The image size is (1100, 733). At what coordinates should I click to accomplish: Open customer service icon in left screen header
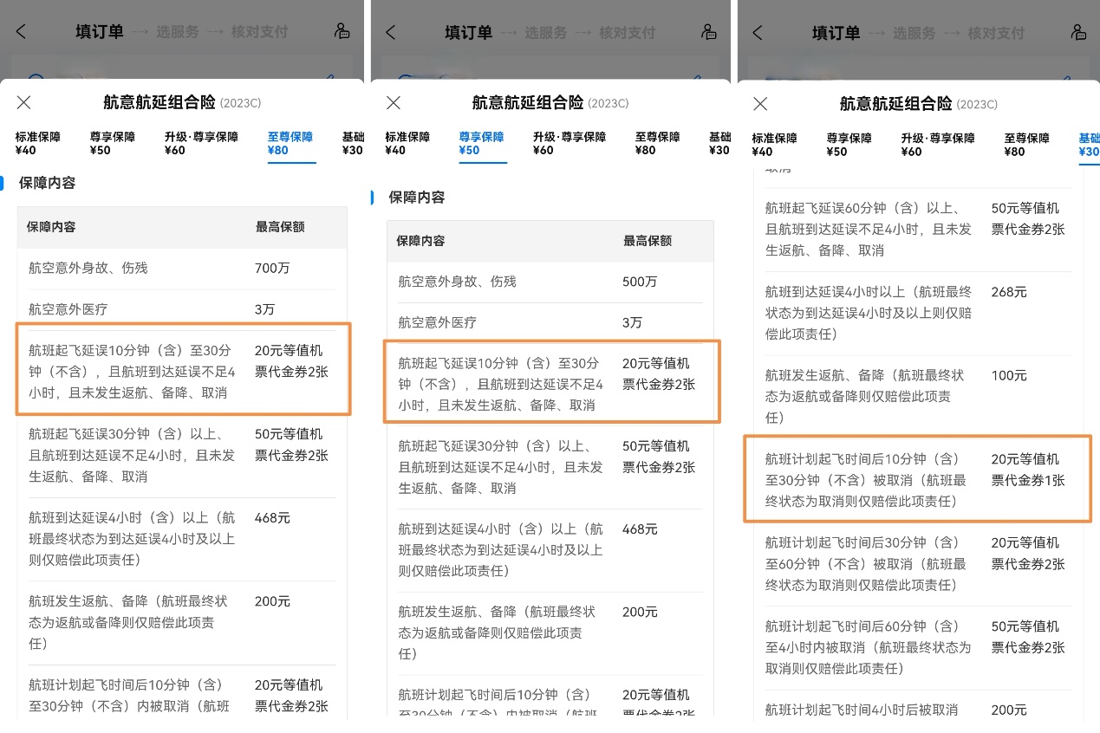[x=342, y=32]
